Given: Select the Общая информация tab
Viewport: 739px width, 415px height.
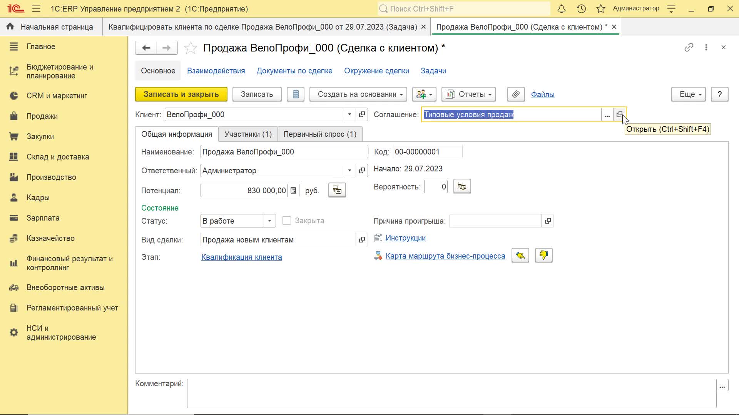Looking at the screenshot, I should [x=177, y=134].
